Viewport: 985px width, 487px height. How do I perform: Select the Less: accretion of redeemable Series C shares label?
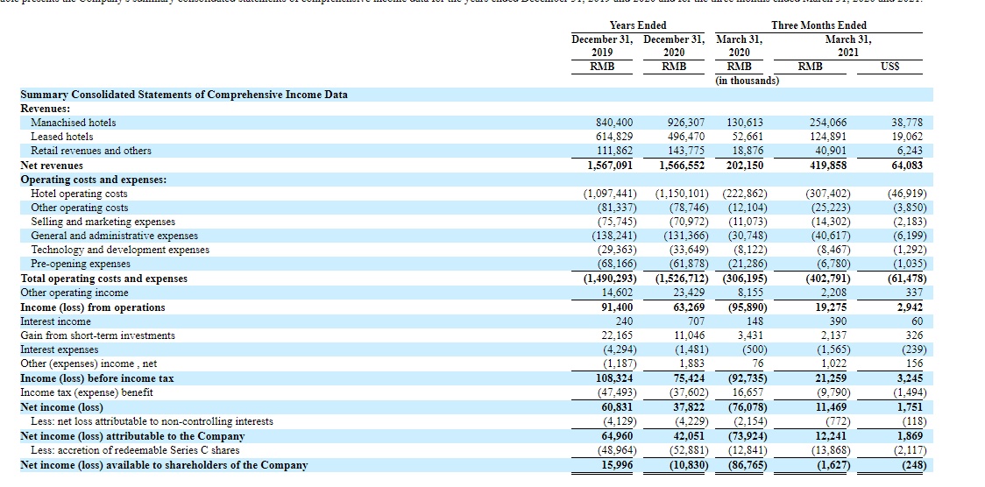(x=134, y=450)
